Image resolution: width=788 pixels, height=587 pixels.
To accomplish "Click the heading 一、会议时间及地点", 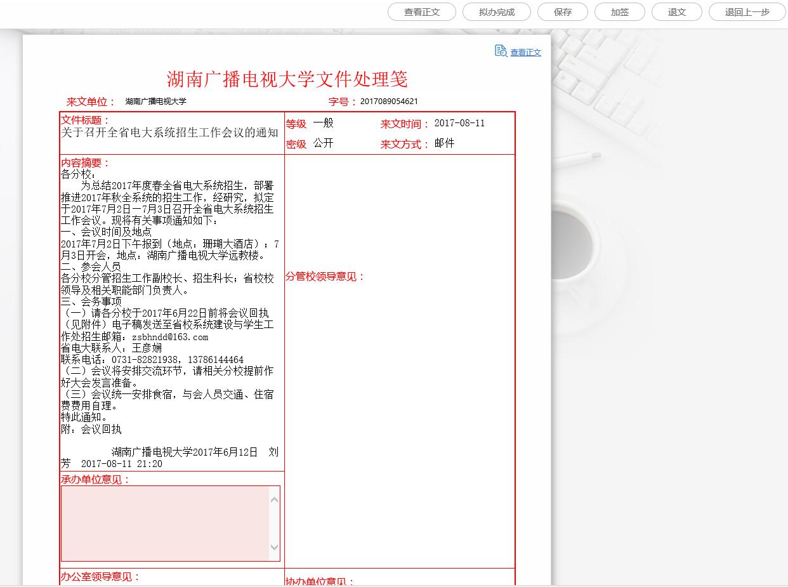I will (x=106, y=232).
